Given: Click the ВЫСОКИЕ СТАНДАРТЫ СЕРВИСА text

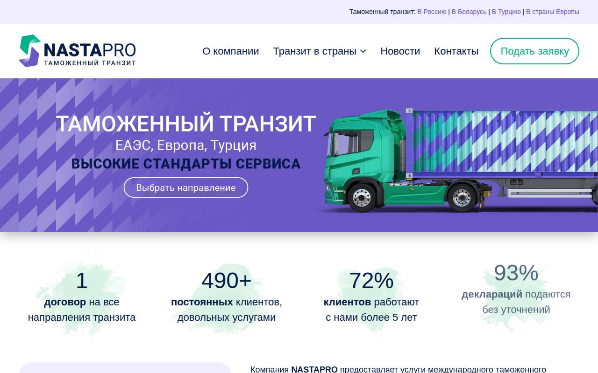Looking at the screenshot, I should click(x=186, y=164).
